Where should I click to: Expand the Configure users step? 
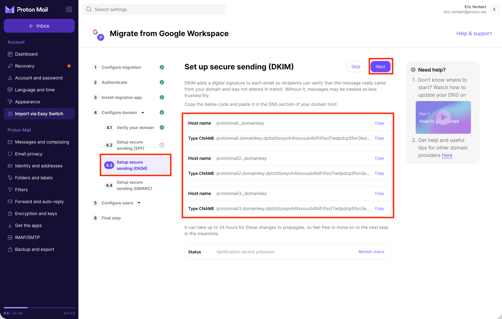pos(139,203)
